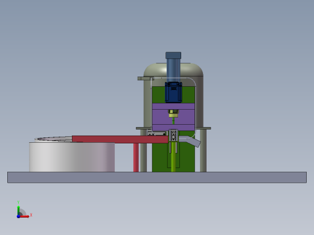Select the thin disc atop the gray drum

pyautogui.click(x=53, y=139)
